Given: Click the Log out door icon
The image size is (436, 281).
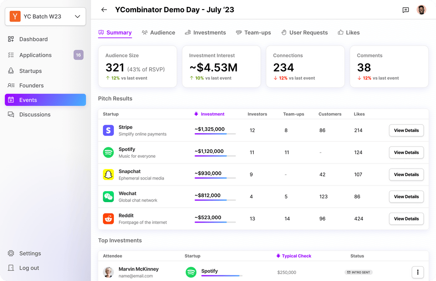Looking at the screenshot, I should [11, 268].
